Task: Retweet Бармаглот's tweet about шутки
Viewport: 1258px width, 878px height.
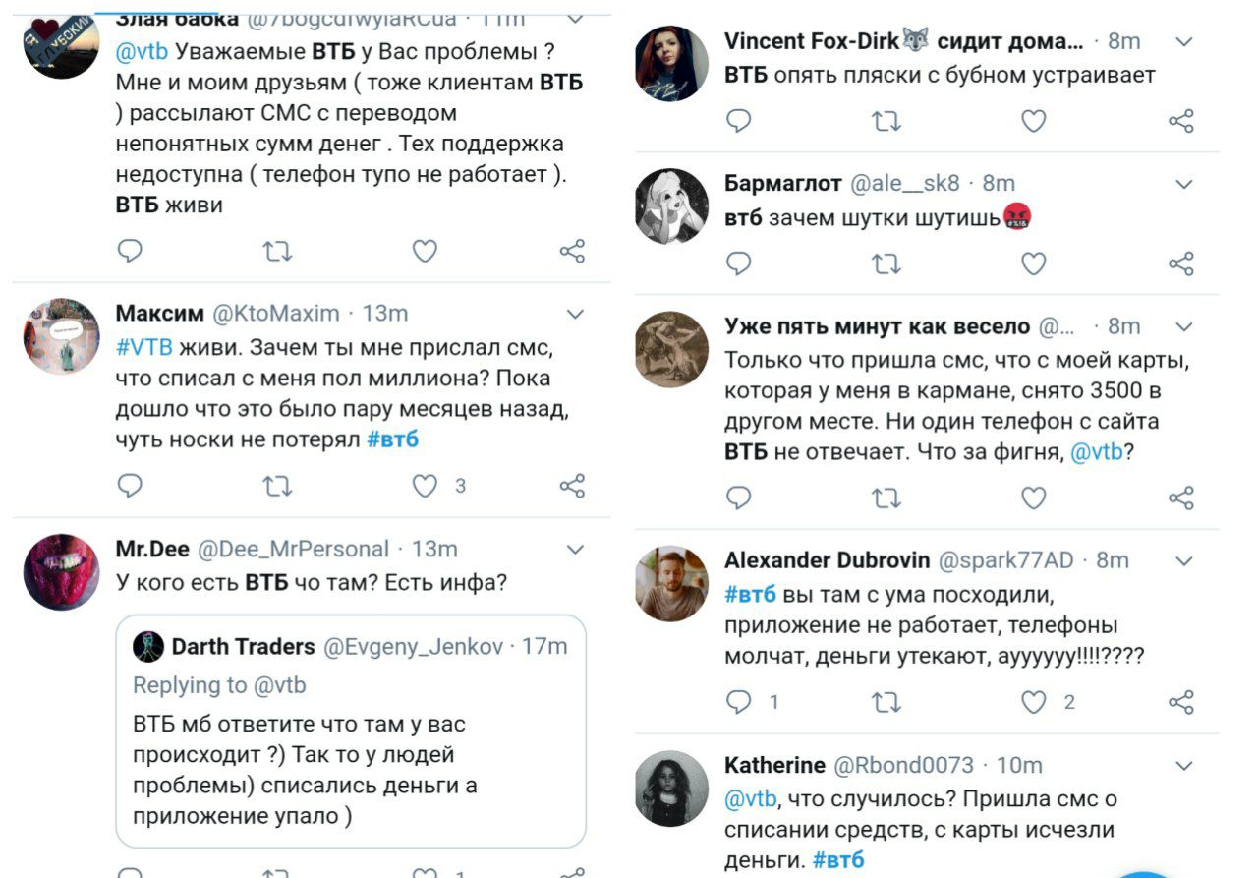Action: tap(886, 263)
